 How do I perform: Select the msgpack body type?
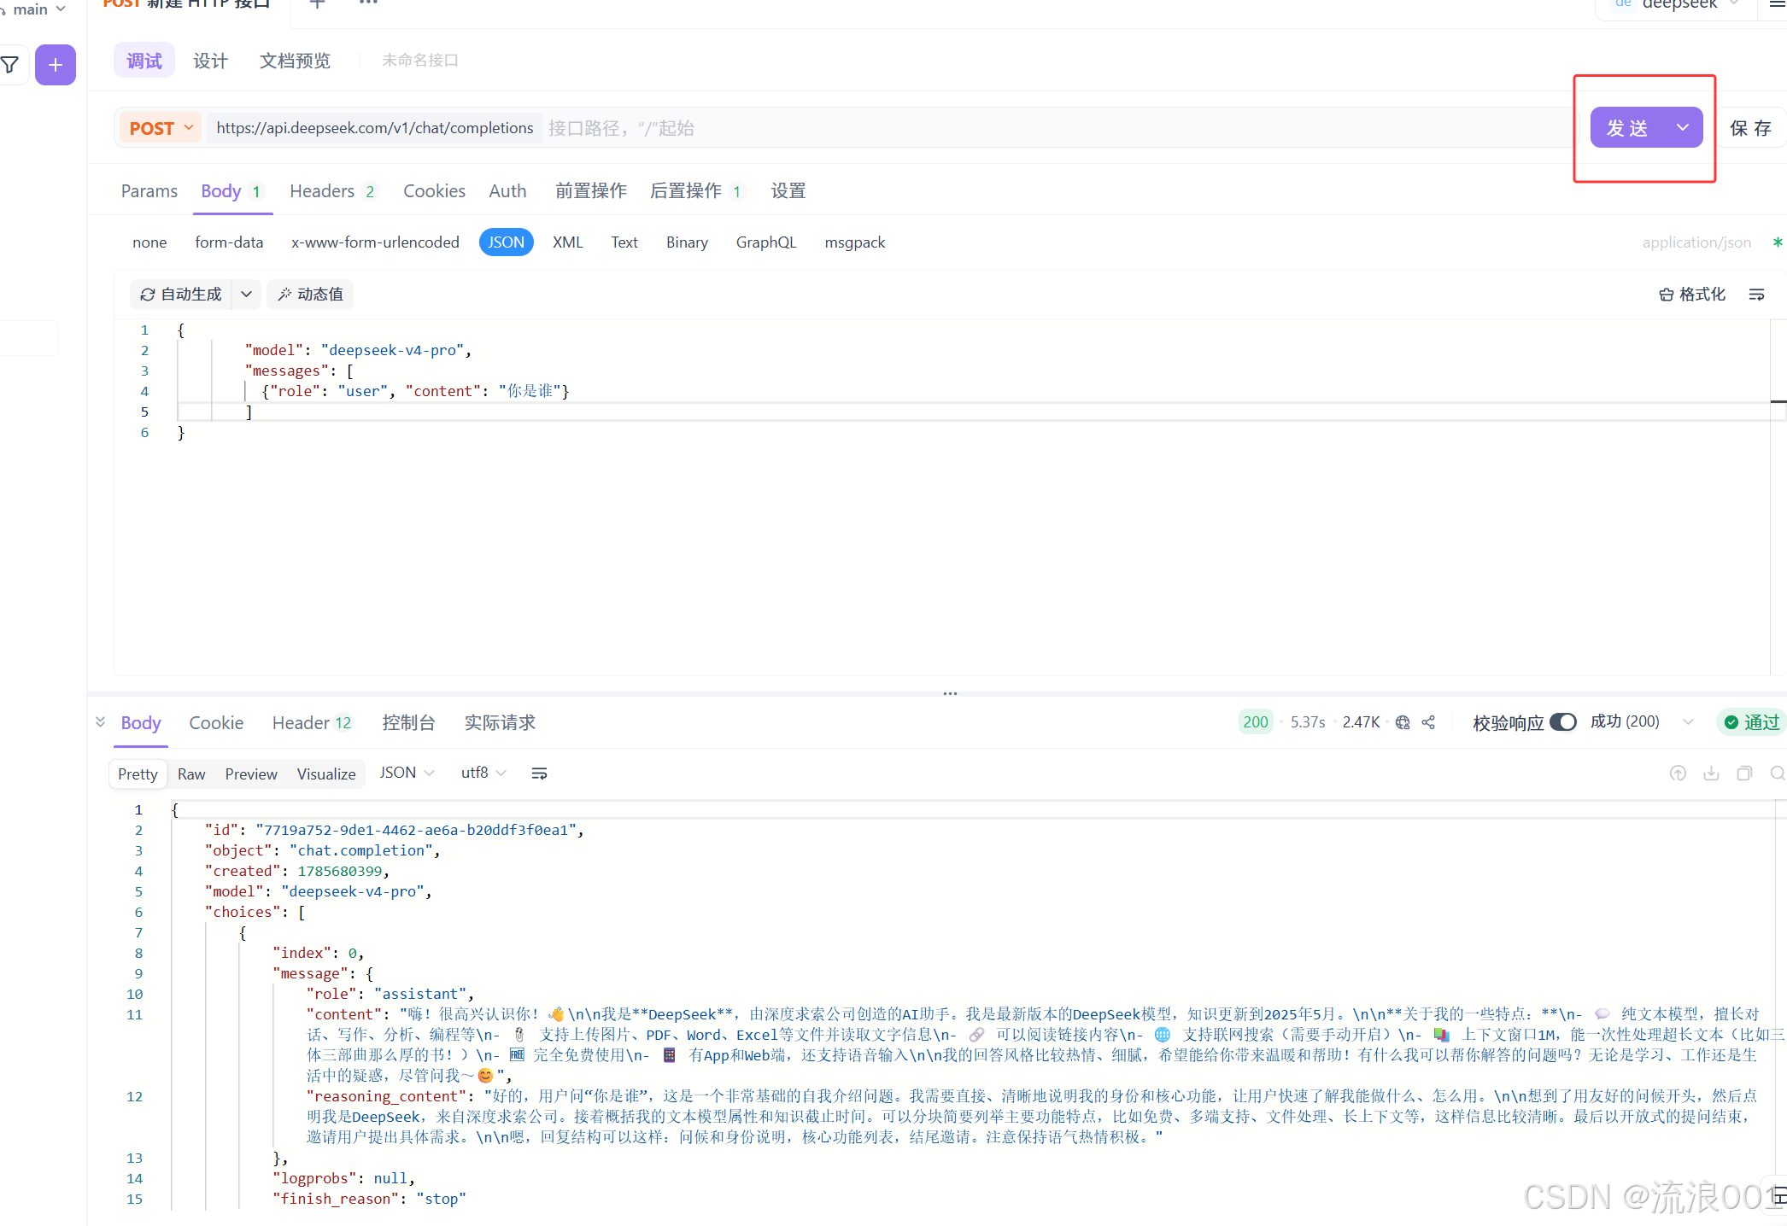854,242
